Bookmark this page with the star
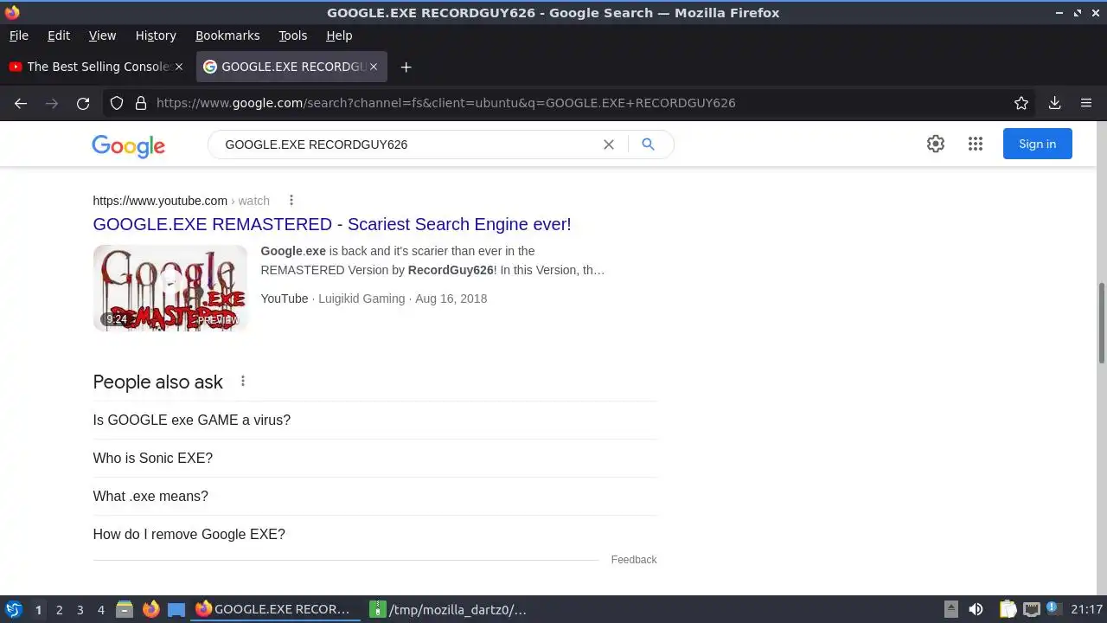Image resolution: width=1107 pixels, height=623 pixels. pos(1021,103)
